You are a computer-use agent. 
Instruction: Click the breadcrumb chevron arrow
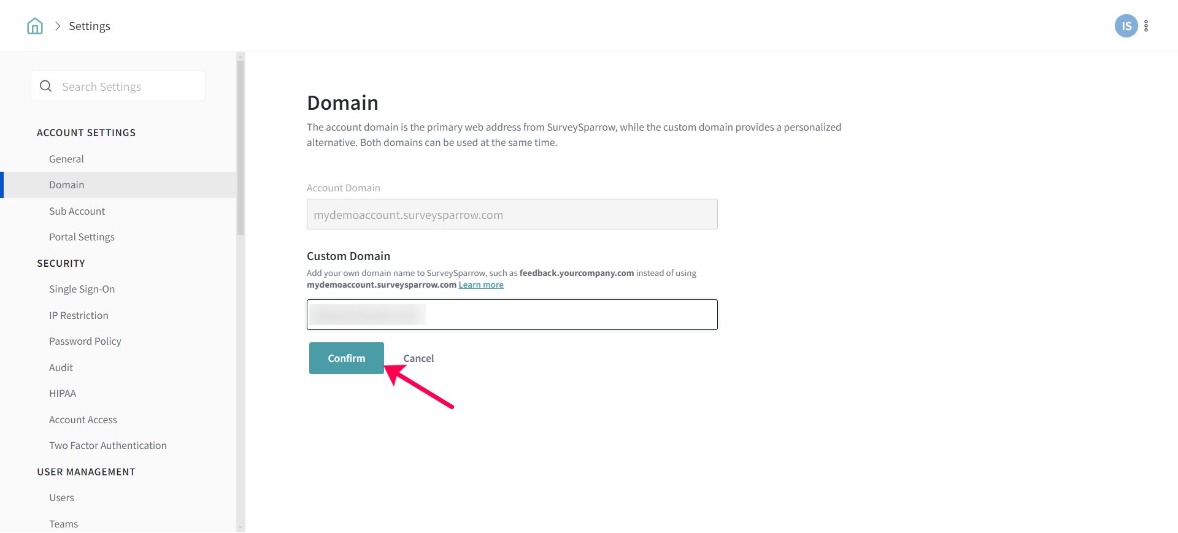point(58,26)
